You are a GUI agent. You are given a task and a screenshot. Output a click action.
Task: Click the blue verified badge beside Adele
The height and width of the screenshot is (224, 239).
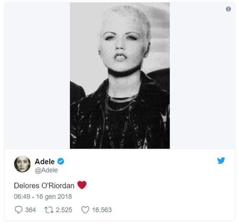click(x=61, y=161)
